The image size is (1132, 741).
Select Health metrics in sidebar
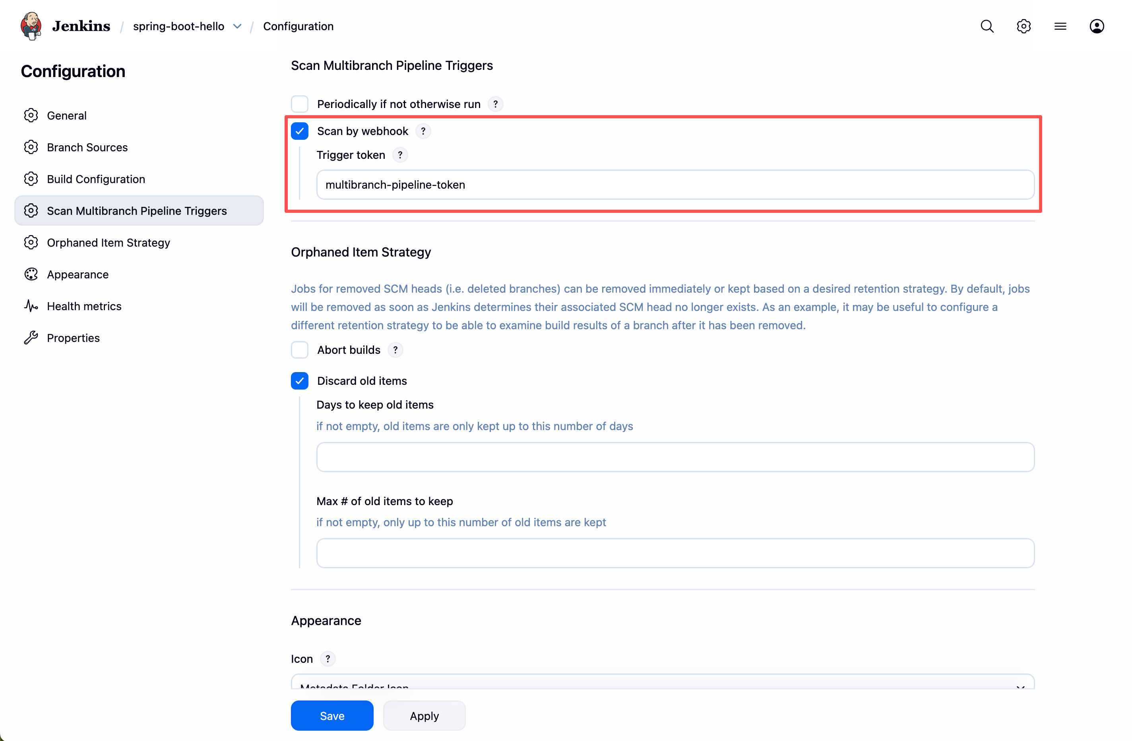click(84, 306)
